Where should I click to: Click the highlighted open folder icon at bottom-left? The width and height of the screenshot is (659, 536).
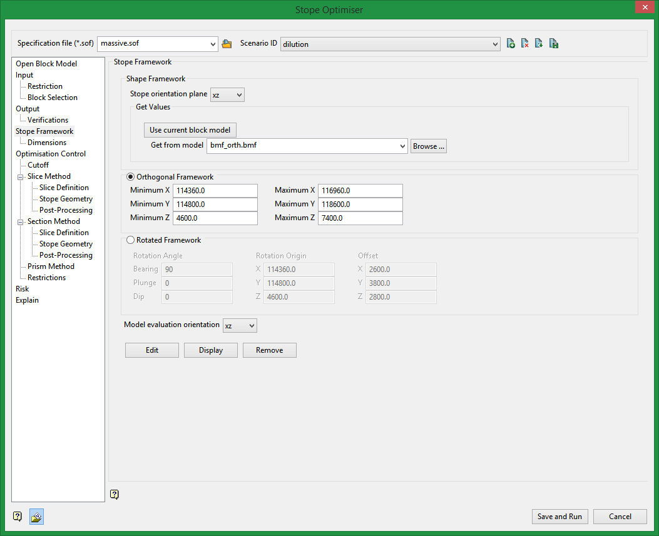click(x=36, y=517)
